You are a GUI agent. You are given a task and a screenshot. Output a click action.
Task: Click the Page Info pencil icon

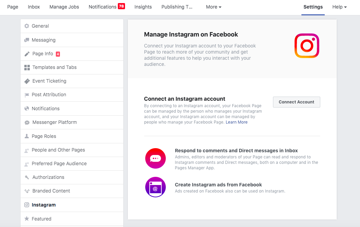[27, 54]
